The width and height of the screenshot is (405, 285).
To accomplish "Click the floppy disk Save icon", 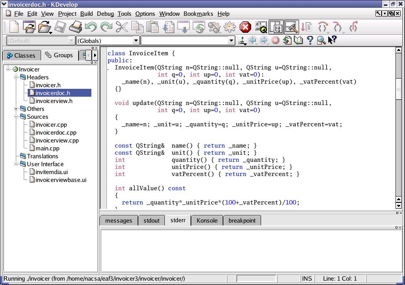I will [60, 27].
